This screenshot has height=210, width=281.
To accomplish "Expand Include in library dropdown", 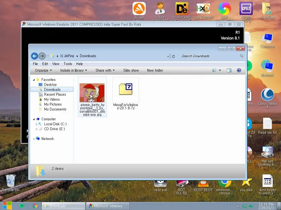I will [74, 70].
